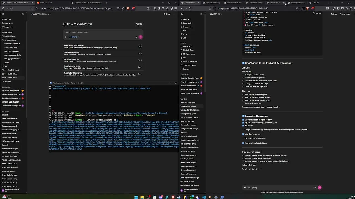Switch to the Web layout architecture tab
The width and height of the screenshot is (355, 199).
coord(298,3)
